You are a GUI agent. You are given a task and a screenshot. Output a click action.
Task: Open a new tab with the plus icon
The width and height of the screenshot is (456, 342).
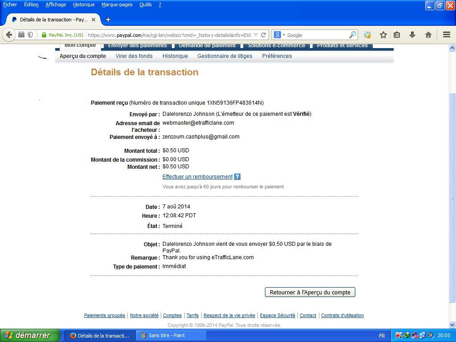108,20
